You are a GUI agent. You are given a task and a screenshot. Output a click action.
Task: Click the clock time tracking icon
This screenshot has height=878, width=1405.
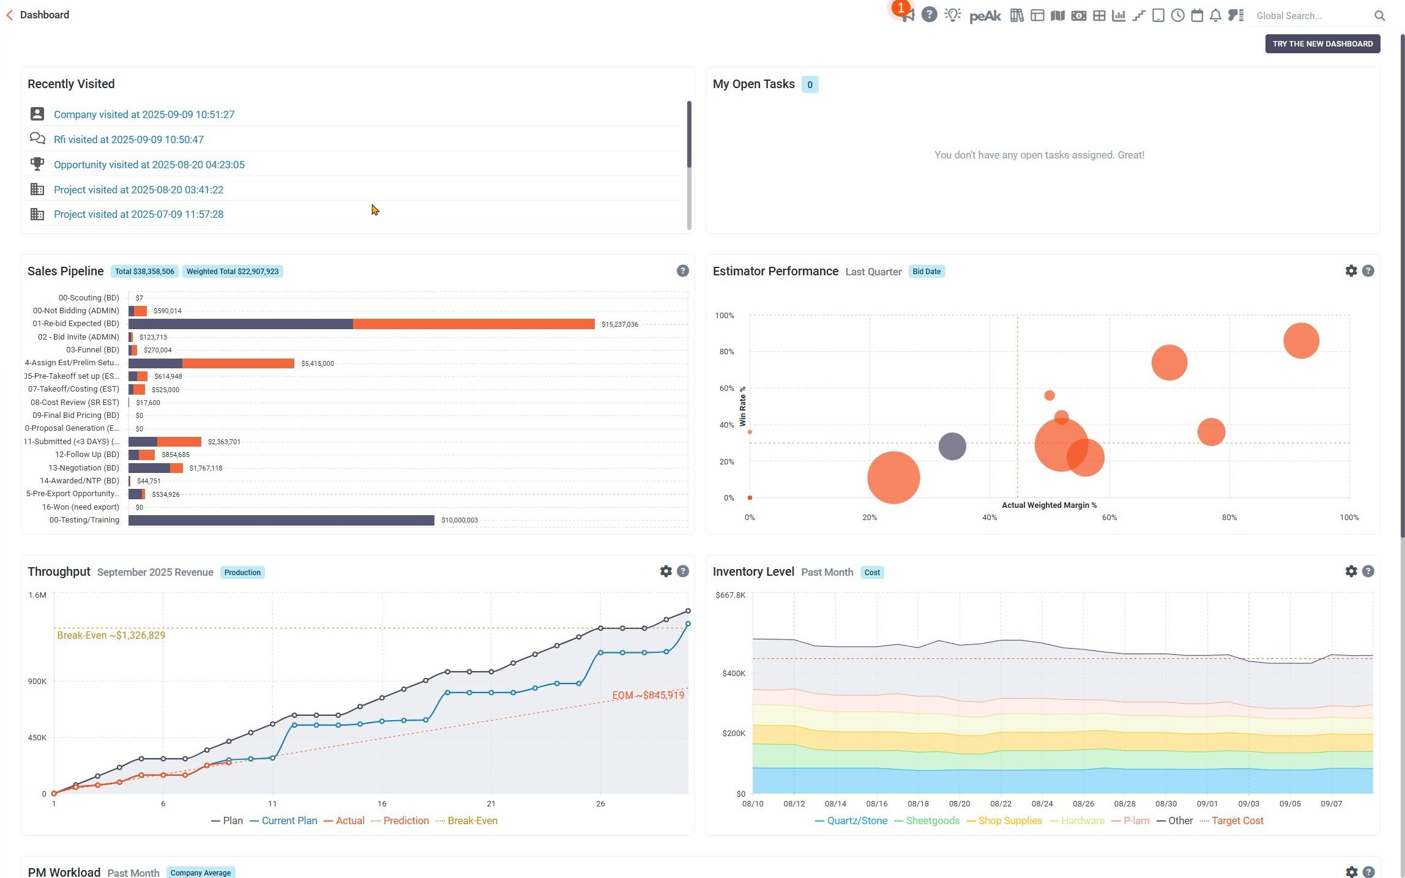pos(1177,15)
